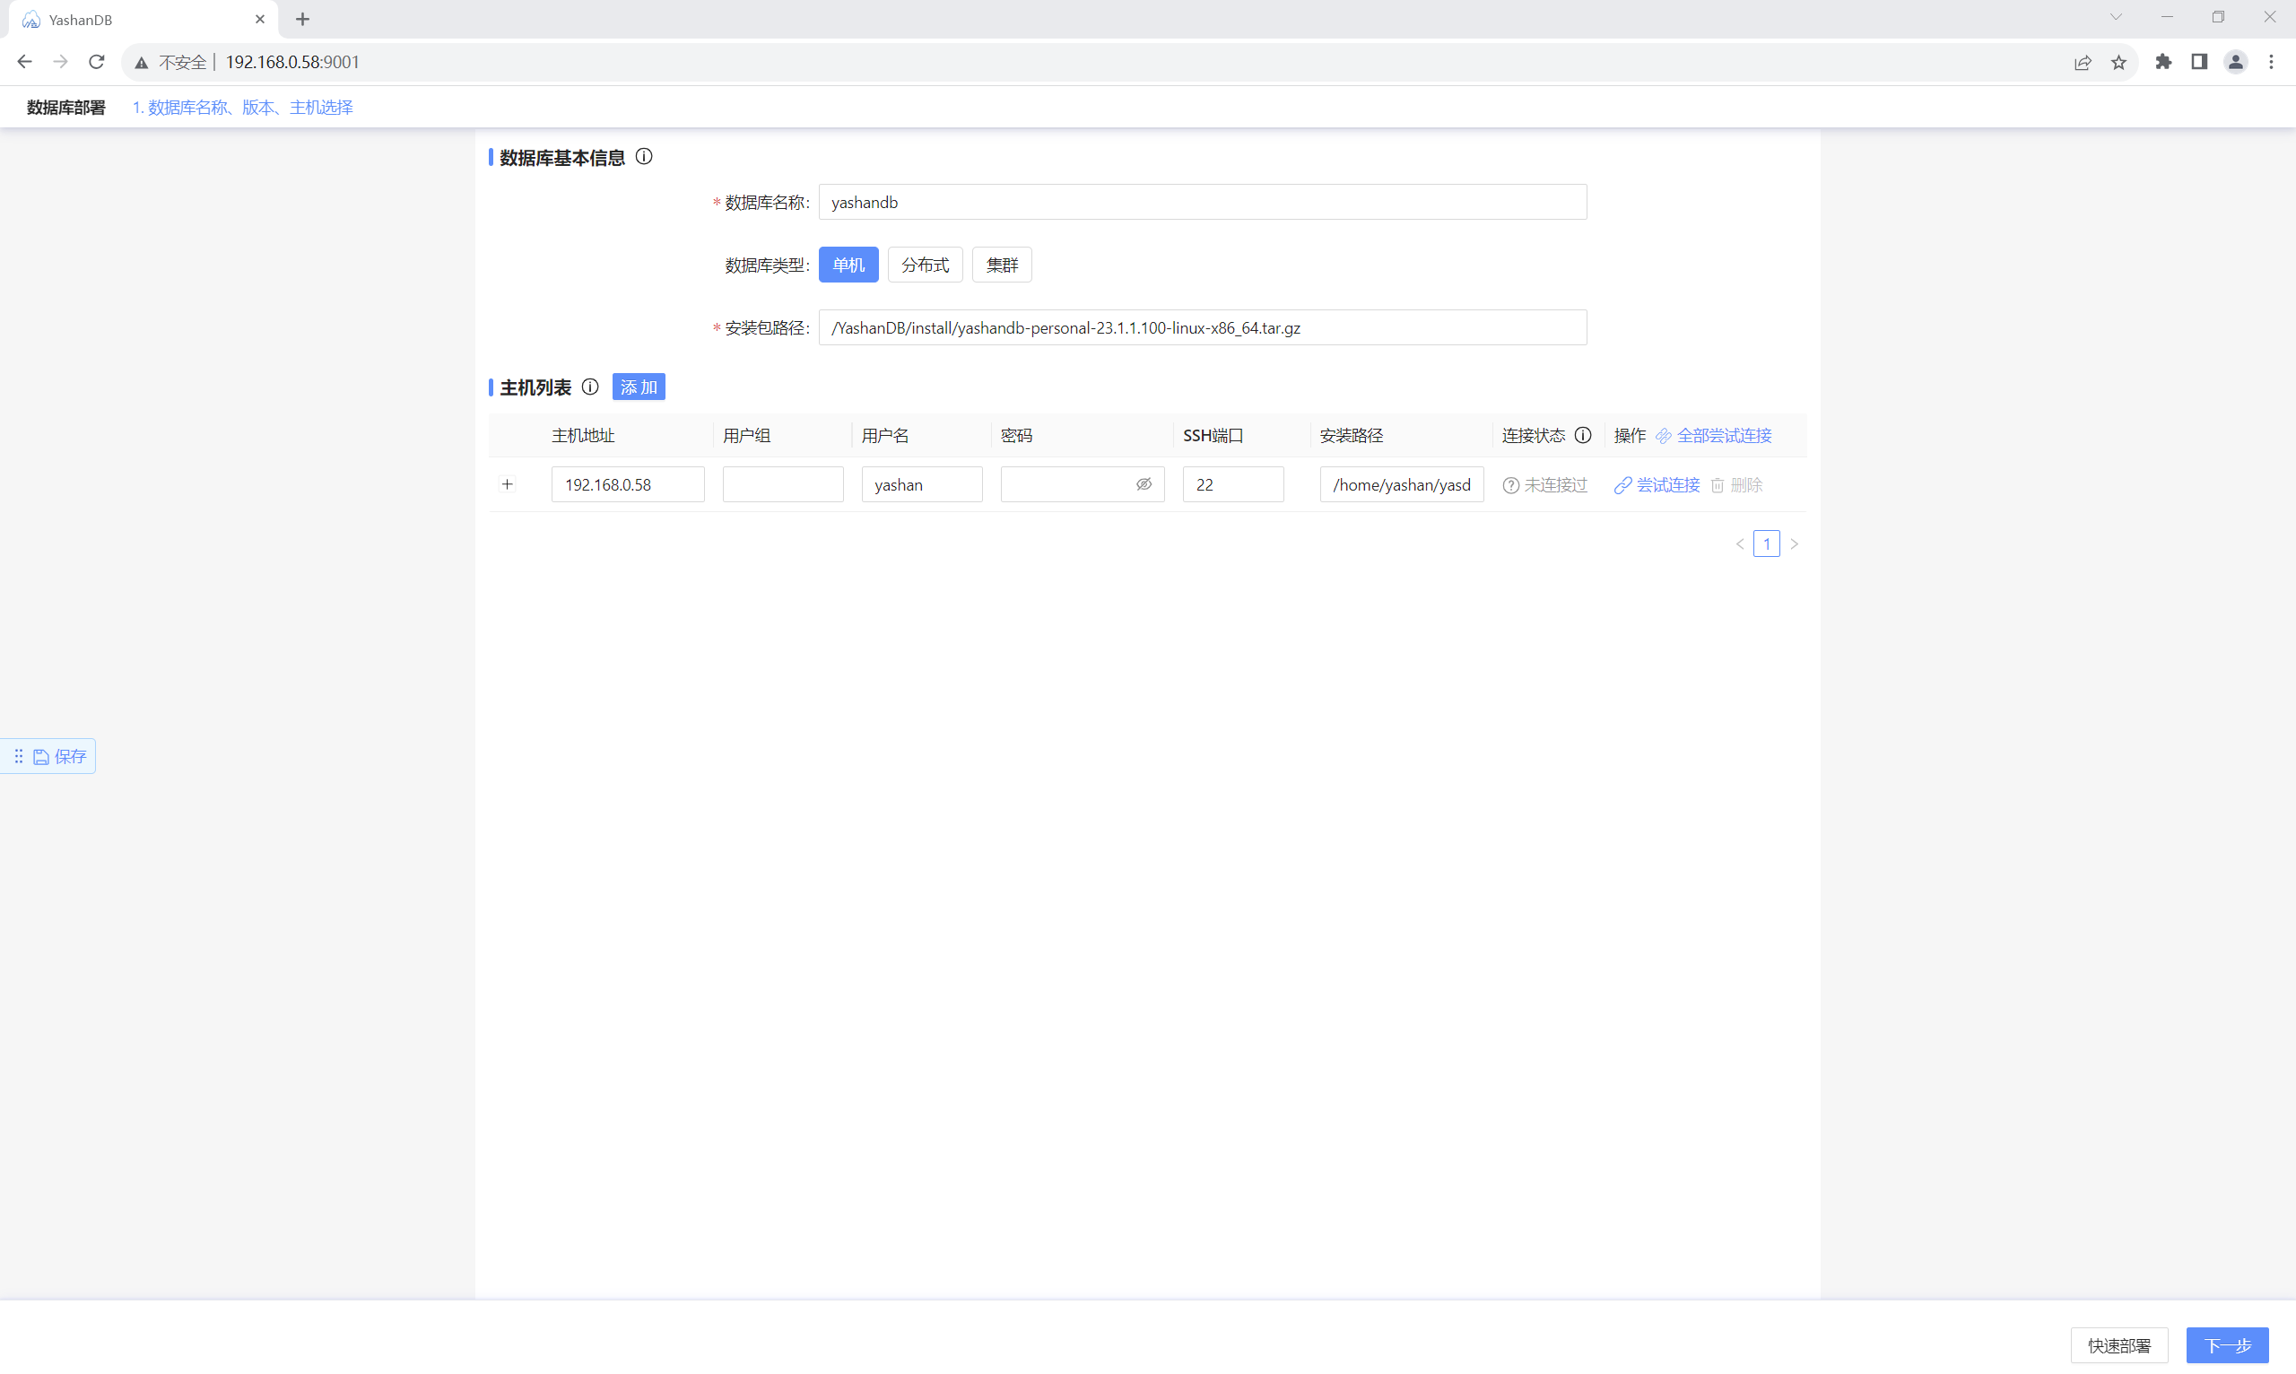Go to next page arrow in pagination
The image size is (2296, 1374).
[1795, 544]
